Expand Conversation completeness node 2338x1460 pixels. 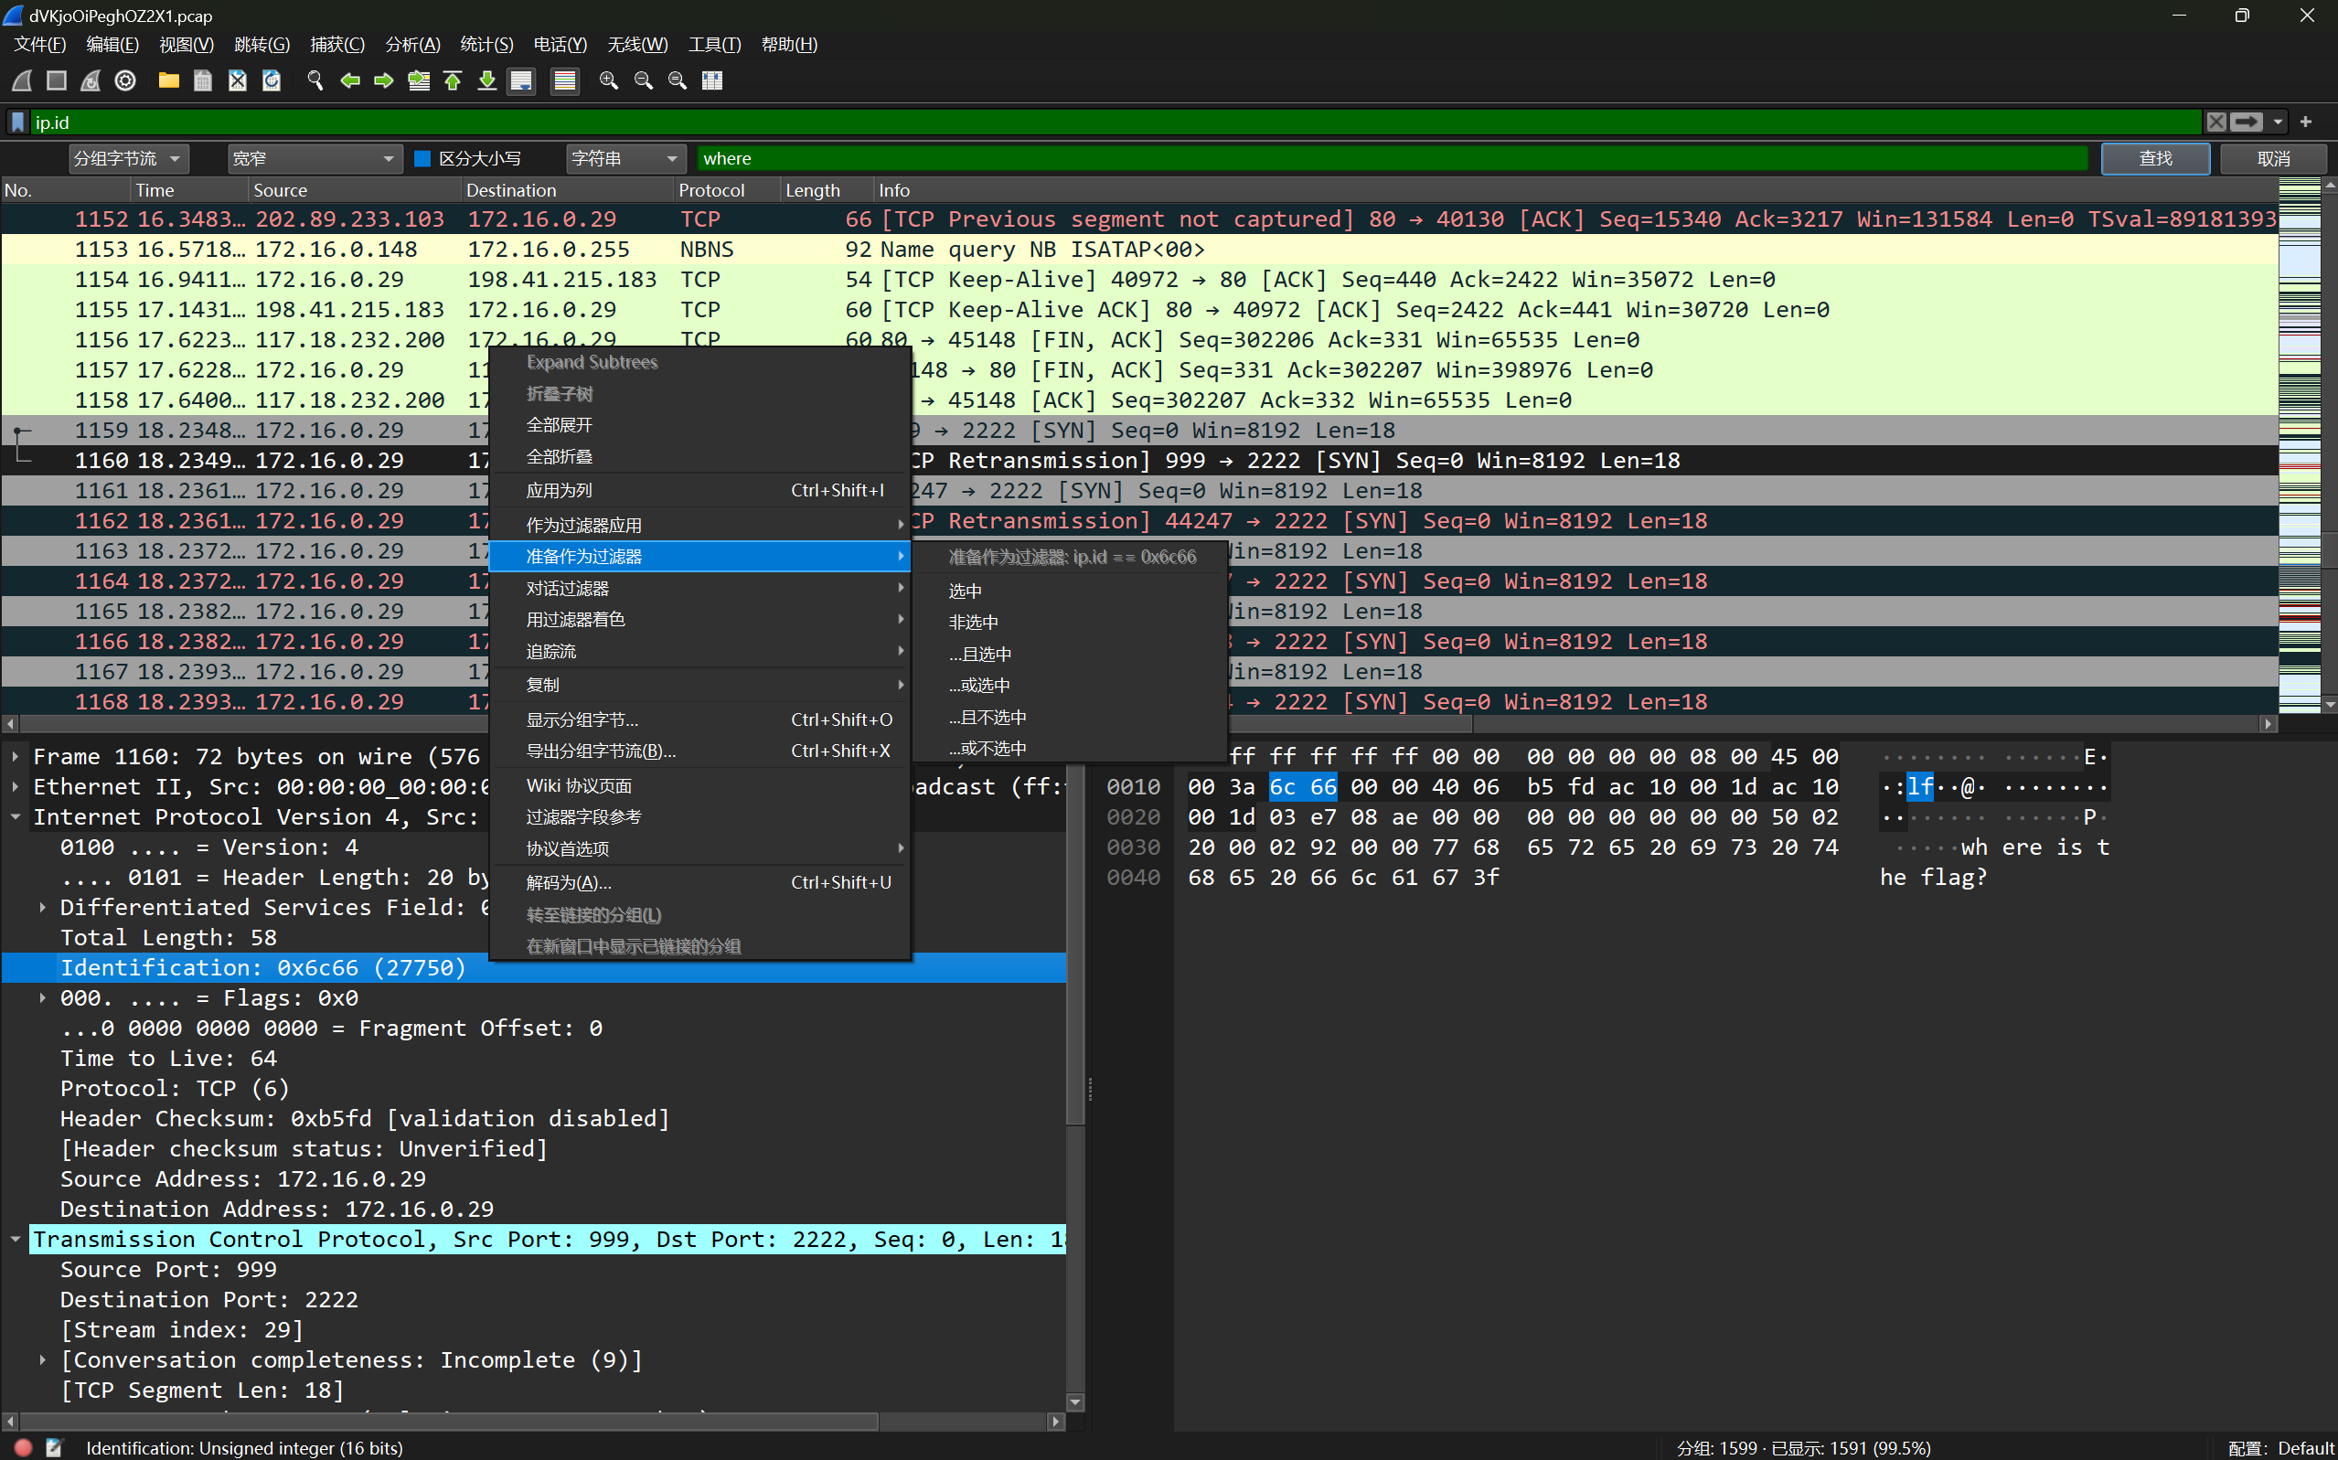[x=42, y=1360]
